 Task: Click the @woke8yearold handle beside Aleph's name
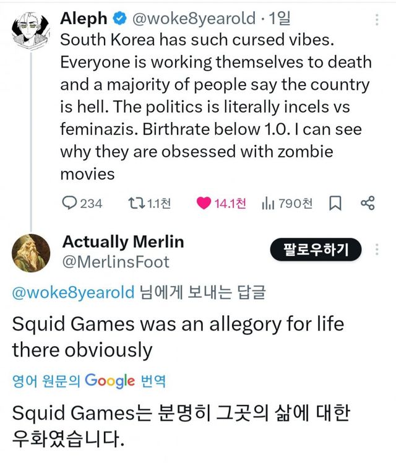(191, 19)
